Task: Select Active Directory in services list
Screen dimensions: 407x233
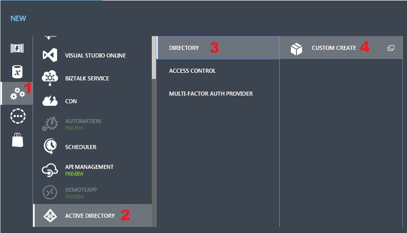Action: coord(93,215)
